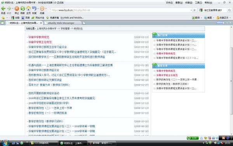The height and width of the screenshot is (146, 233).
Task: Open sidebar link 教学的有效性(教师学习资料)
Action: click(x=172, y=84)
